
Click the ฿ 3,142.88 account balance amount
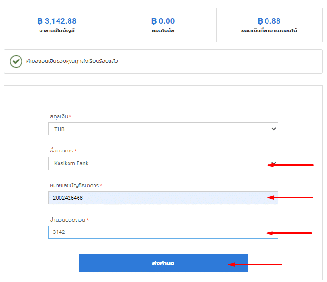(57, 21)
